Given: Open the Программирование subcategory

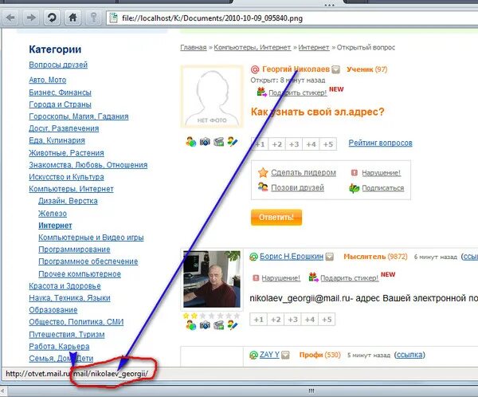Looking at the screenshot, I should click(x=74, y=250).
